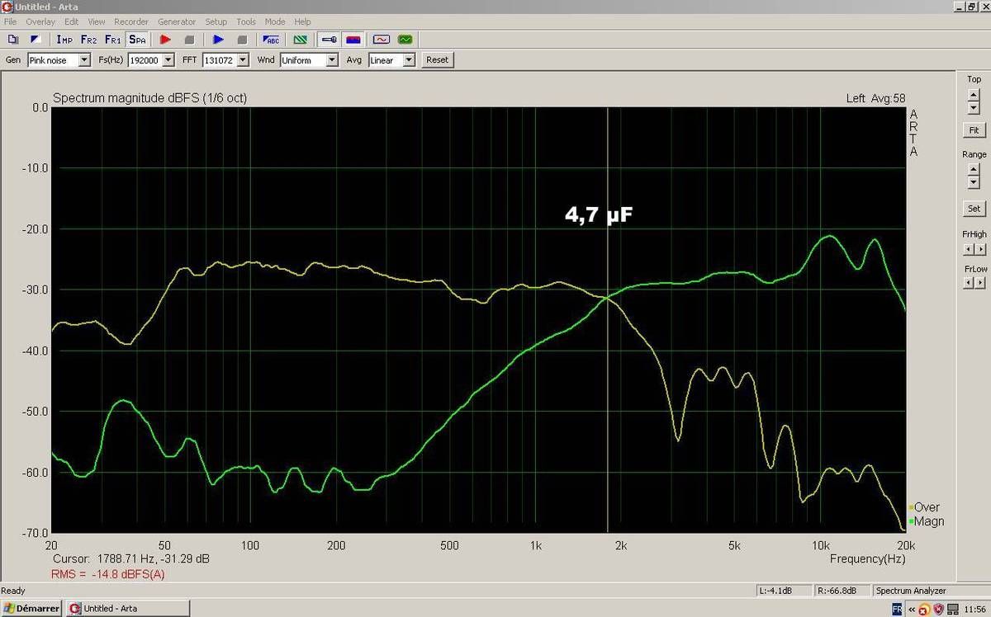Click the Fit button
Viewport: 991px width, 617px height.
974,130
